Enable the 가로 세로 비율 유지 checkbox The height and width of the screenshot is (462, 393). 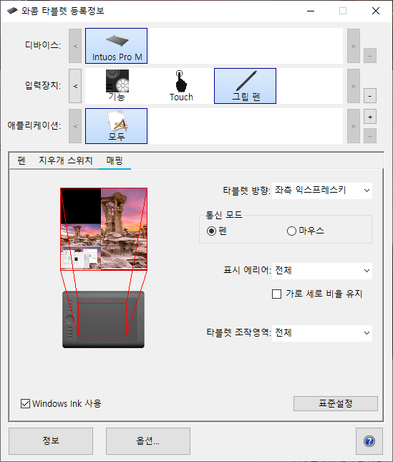276,294
